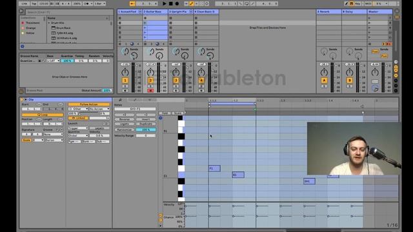
Task: Click the Arrangement Record button
Action: click(x=177, y=4)
